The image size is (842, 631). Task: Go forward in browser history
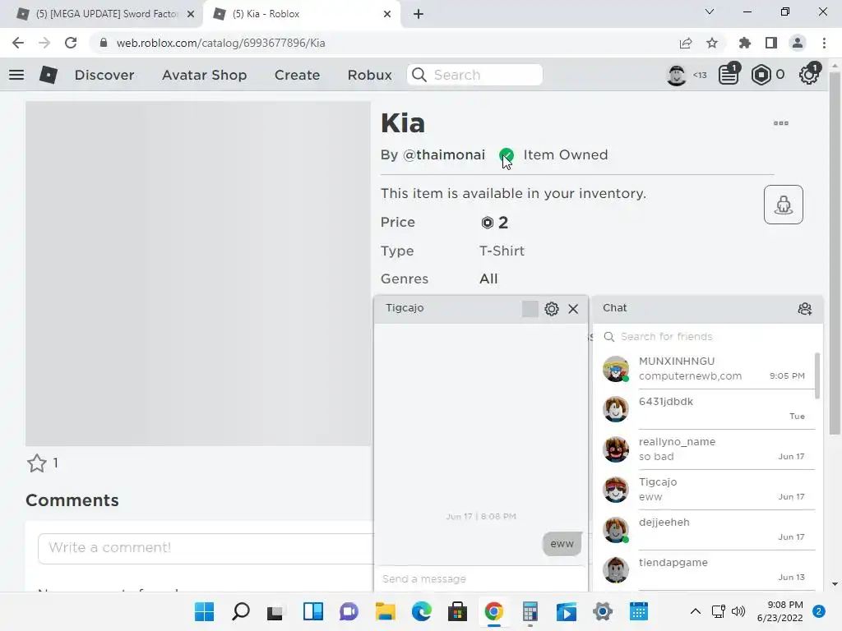tap(44, 43)
